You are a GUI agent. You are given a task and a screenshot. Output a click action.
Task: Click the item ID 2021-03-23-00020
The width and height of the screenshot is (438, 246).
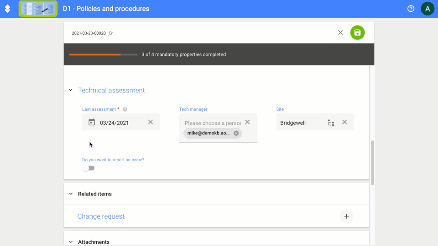click(89, 33)
